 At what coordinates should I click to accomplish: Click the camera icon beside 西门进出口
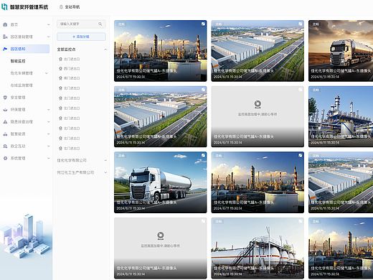tap(60, 68)
